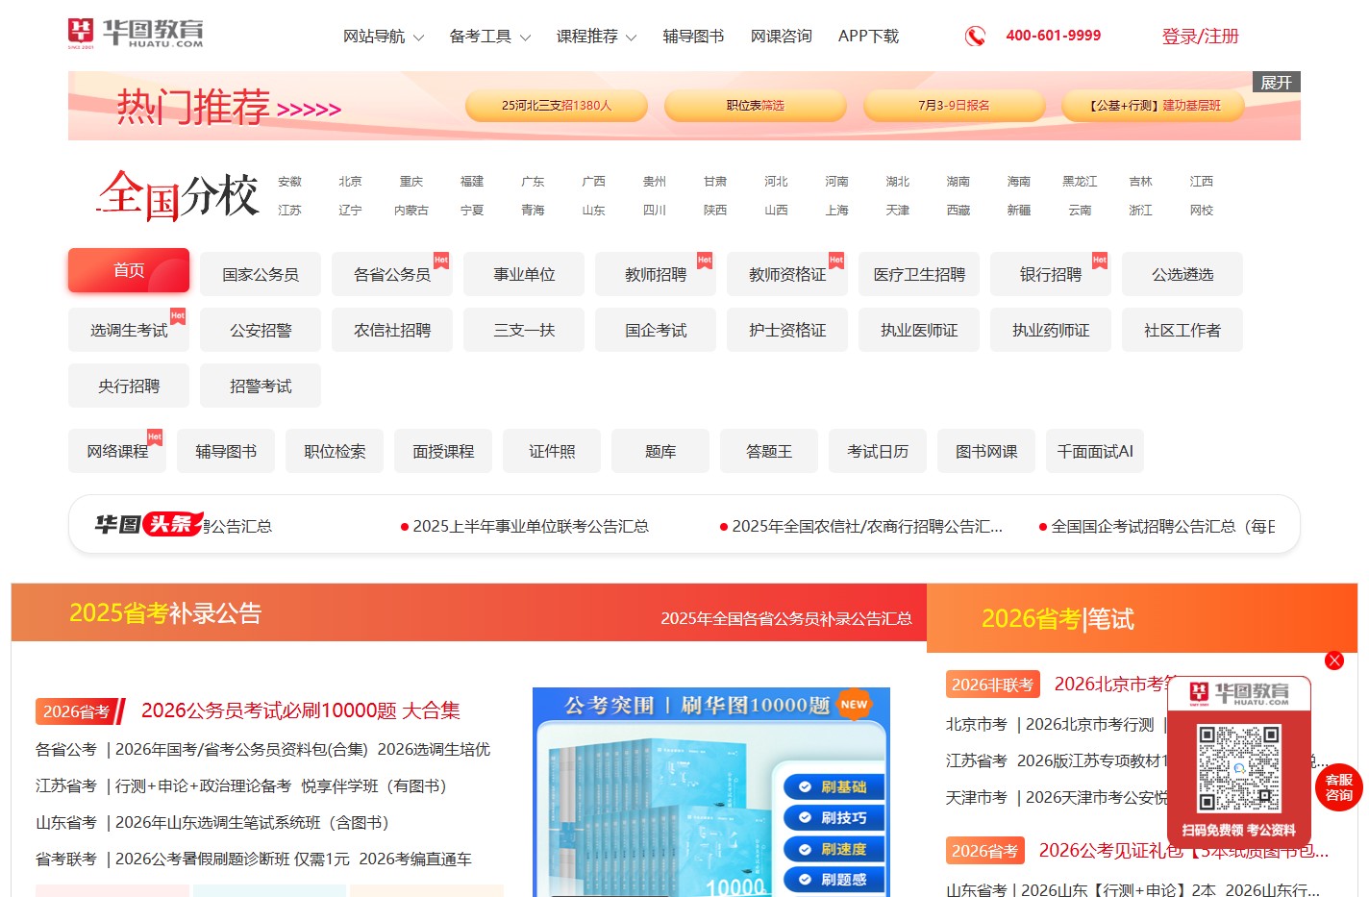
Task: Click the 答题王 tool button
Action: 769,452
